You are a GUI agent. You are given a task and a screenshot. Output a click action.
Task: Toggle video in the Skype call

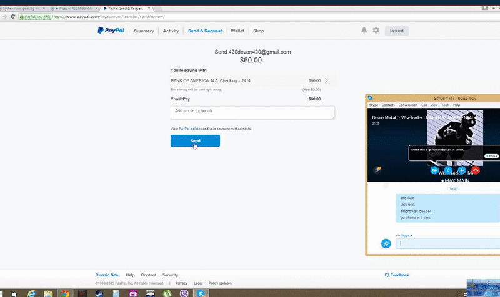(434, 170)
